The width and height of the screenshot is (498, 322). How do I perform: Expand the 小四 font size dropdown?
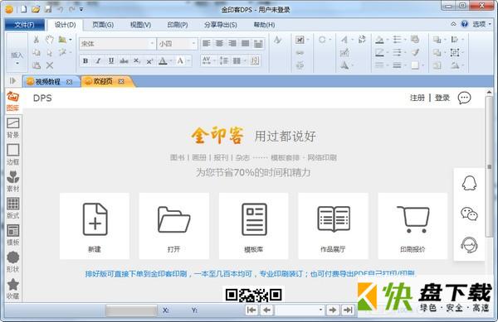point(193,44)
